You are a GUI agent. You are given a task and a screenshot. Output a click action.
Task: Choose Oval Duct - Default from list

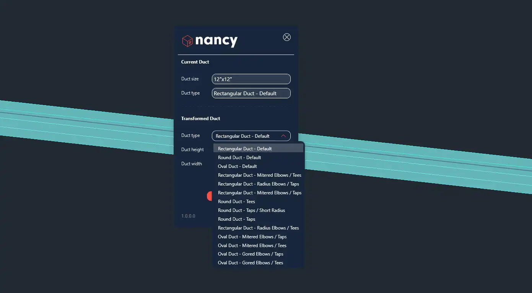coord(238,166)
